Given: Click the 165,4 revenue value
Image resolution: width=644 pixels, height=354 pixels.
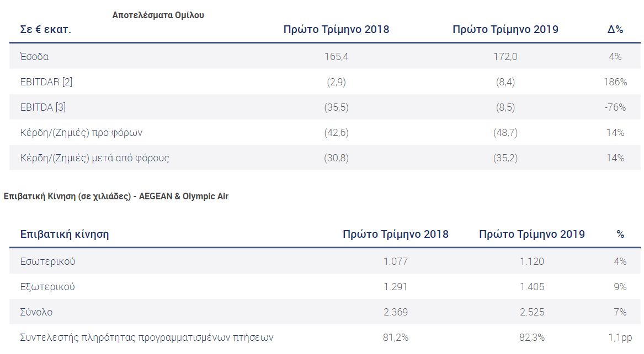Looking at the screenshot, I should tap(336, 57).
